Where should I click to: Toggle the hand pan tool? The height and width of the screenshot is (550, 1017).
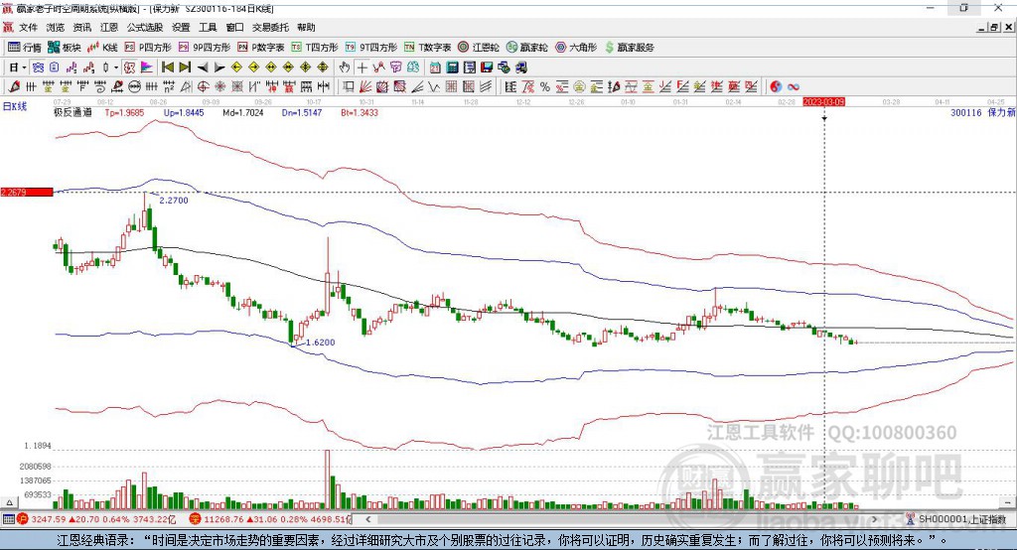pos(345,67)
